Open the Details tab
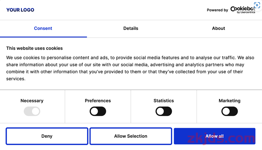Image resolution: width=262 pixels, height=150 pixels. click(x=131, y=28)
